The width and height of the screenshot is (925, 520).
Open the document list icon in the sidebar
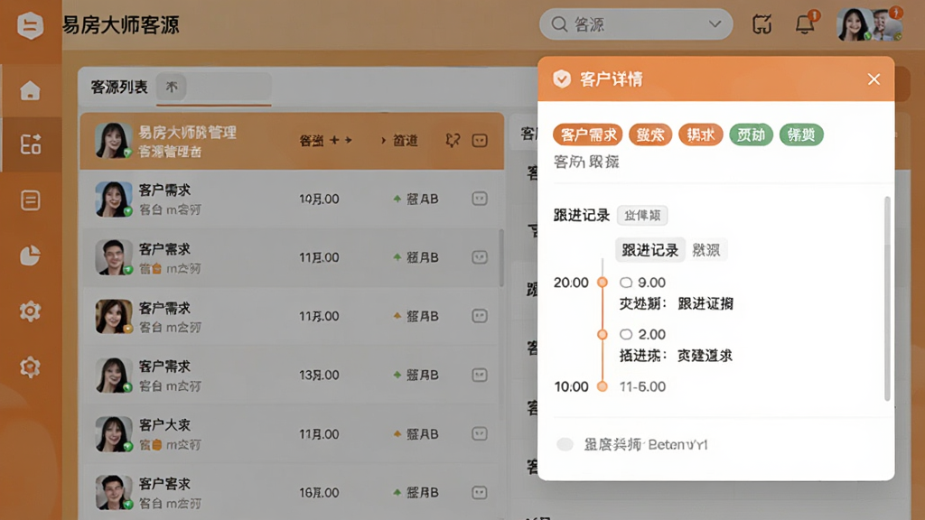[x=30, y=200]
